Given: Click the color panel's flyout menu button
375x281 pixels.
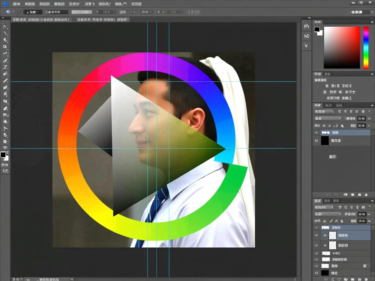Looking at the screenshot, I should (x=372, y=22).
